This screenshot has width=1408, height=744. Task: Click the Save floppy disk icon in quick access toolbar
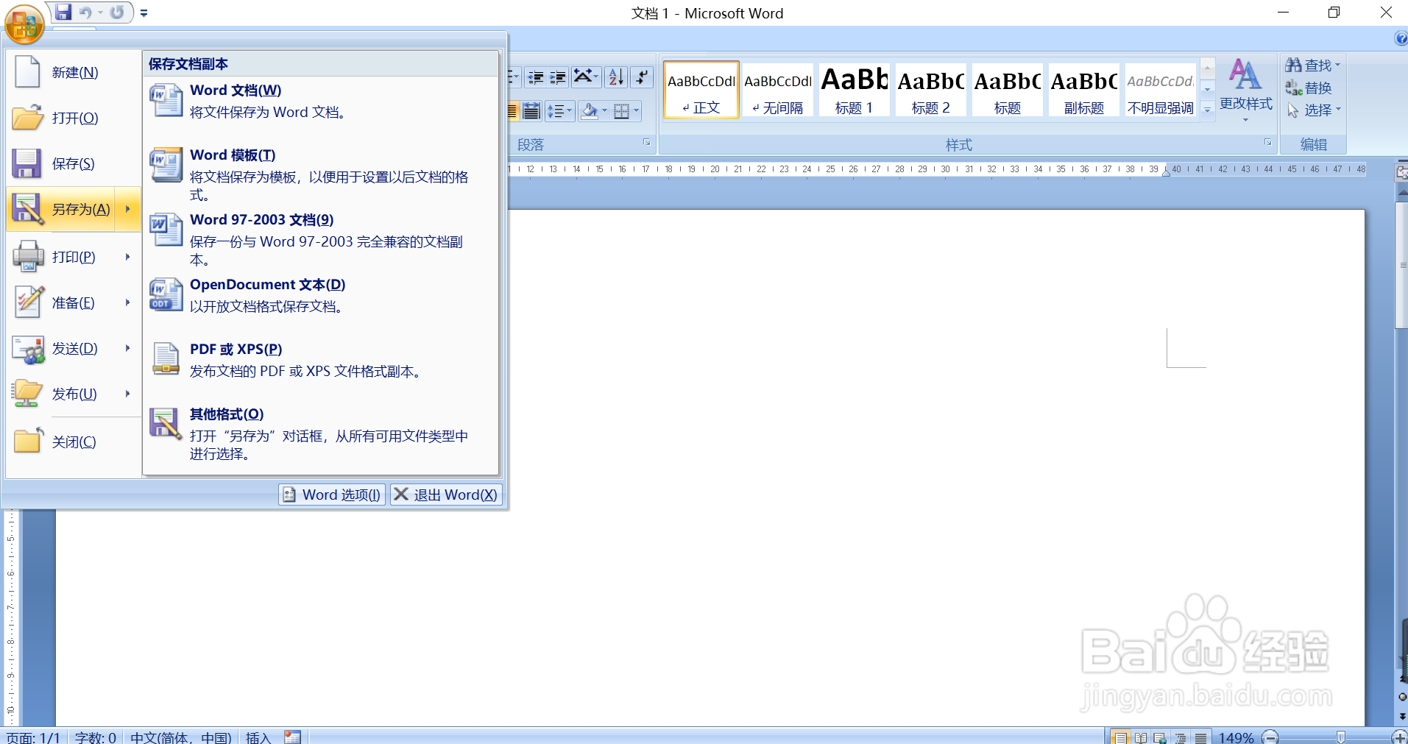click(x=63, y=13)
